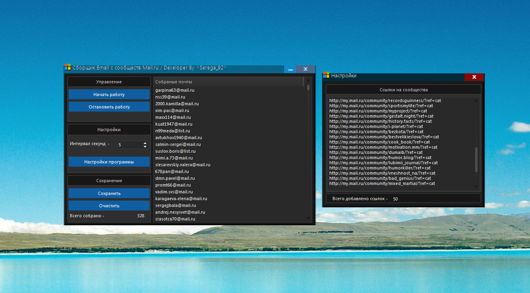Click the up arrow on email list scrollbar
The height and width of the screenshot is (293, 530).
308,80
